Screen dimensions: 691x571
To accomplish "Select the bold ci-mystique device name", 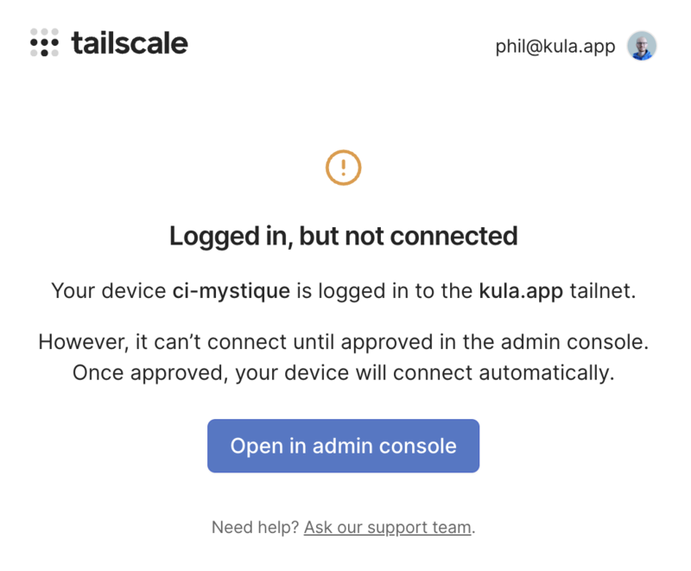I will click(231, 291).
